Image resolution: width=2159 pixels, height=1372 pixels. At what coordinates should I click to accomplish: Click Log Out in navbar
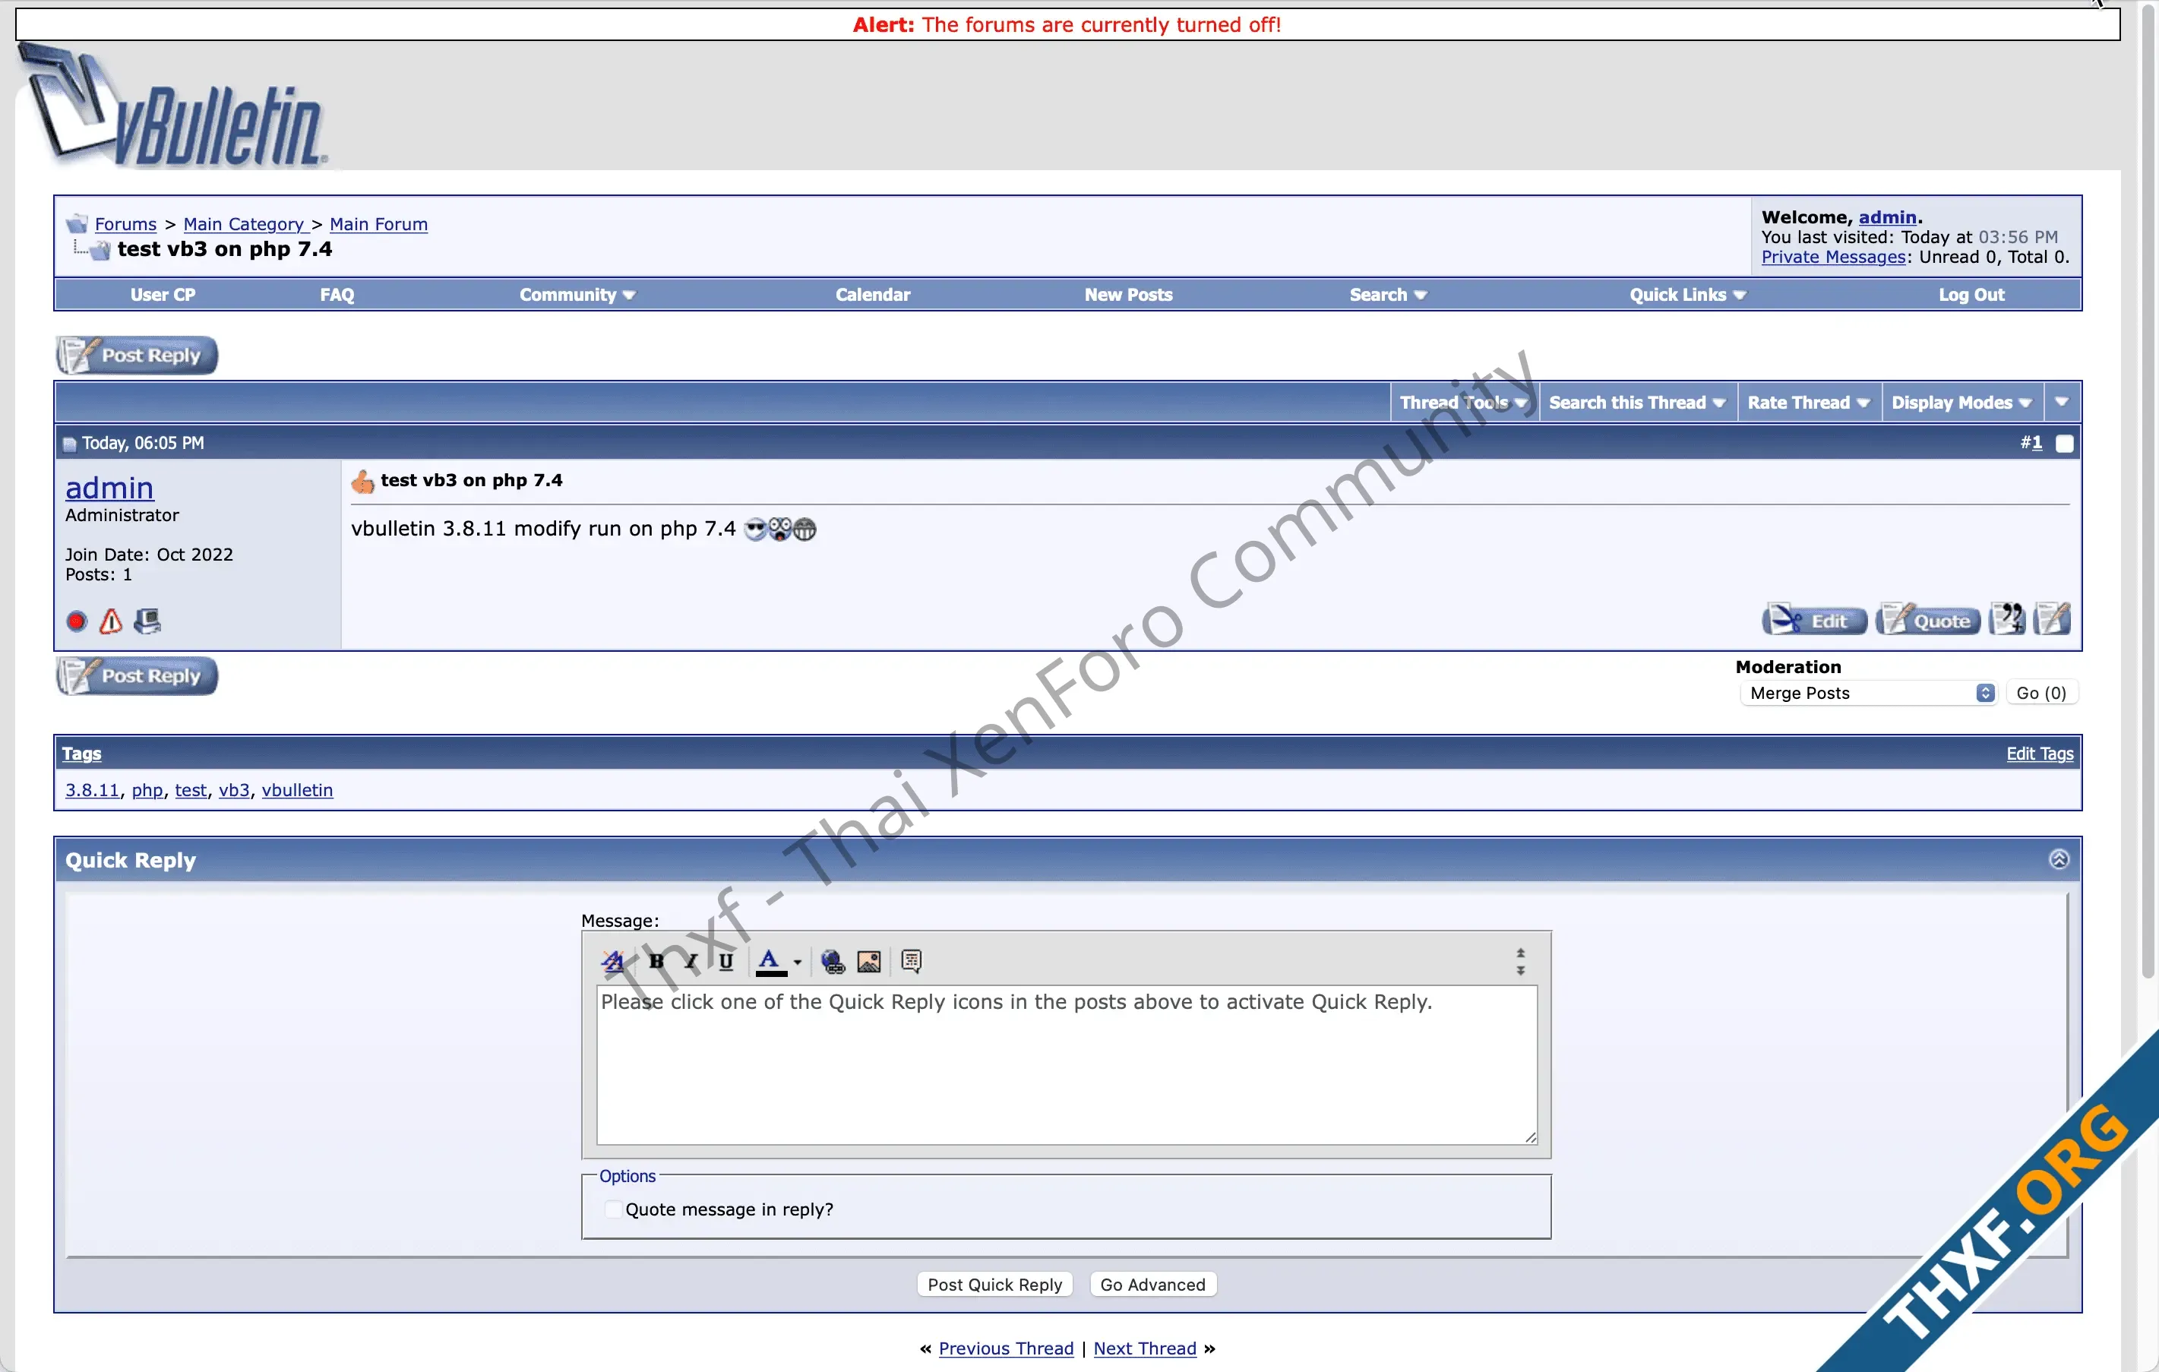[x=1971, y=295]
